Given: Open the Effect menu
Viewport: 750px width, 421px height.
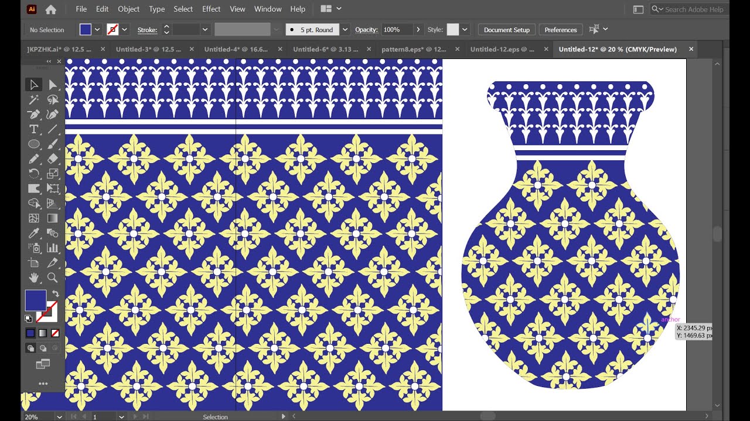Looking at the screenshot, I should (x=211, y=9).
